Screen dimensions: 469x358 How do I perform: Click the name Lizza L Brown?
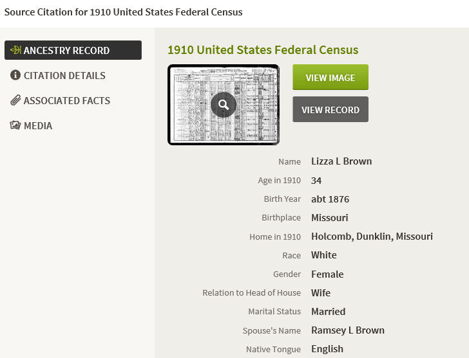341,161
